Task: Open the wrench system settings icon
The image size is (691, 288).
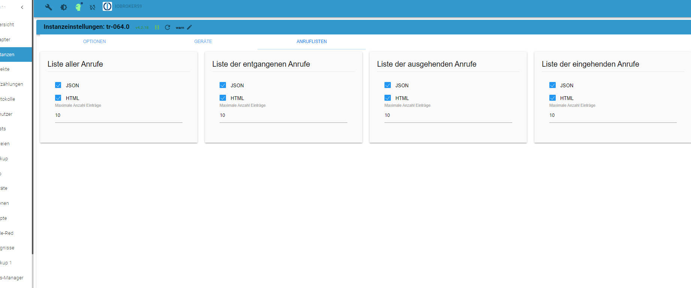Action: 49,7
